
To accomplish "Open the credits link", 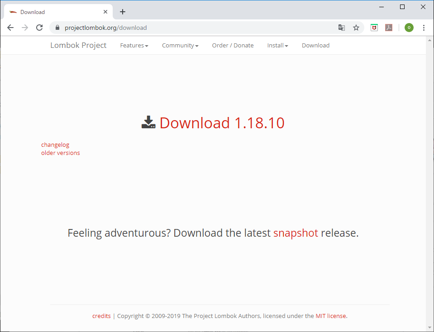I will pyautogui.click(x=101, y=316).
